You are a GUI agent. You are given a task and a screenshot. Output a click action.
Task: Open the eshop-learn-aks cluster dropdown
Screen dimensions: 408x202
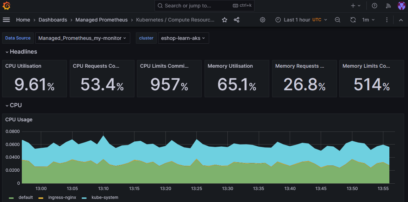(183, 38)
